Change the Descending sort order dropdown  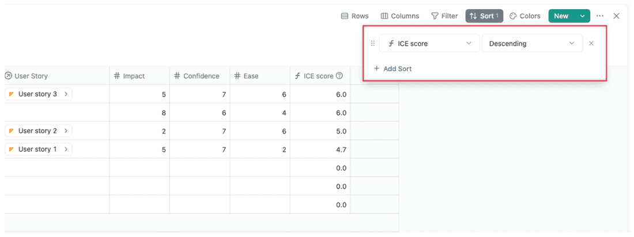(531, 44)
